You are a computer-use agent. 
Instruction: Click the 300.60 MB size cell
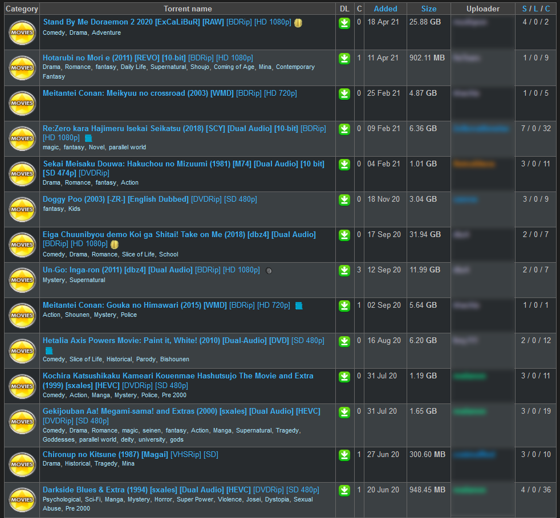click(429, 464)
